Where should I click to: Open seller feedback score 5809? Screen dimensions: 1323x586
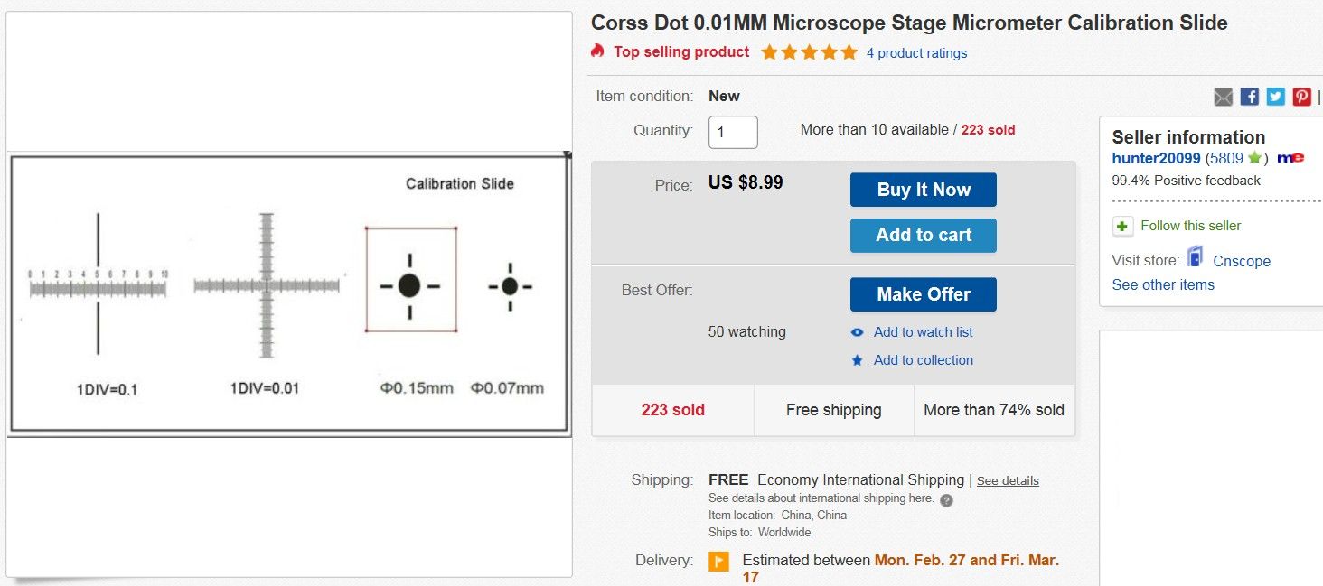[1226, 158]
